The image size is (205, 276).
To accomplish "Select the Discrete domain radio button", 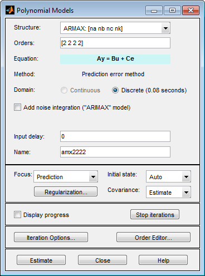I will pyautogui.click(x=115, y=90).
